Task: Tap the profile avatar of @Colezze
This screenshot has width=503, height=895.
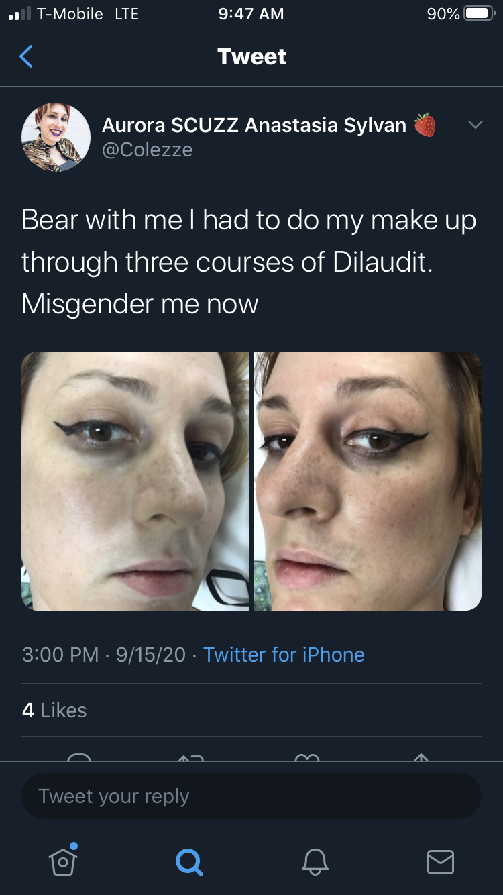Action: click(x=56, y=137)
